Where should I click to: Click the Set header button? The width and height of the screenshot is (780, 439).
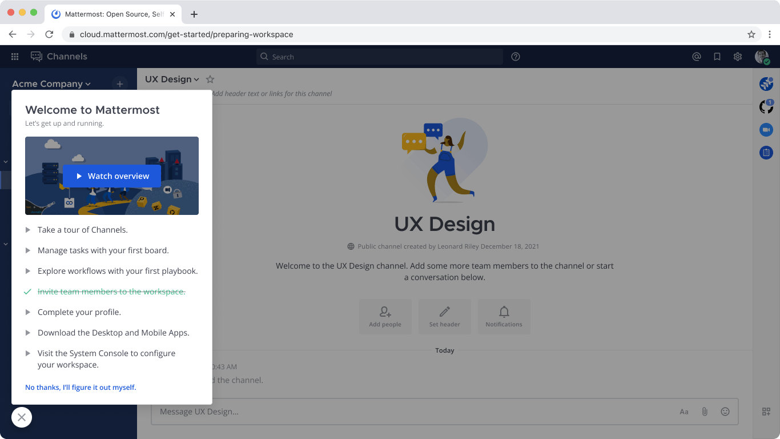tap(445, 317)
